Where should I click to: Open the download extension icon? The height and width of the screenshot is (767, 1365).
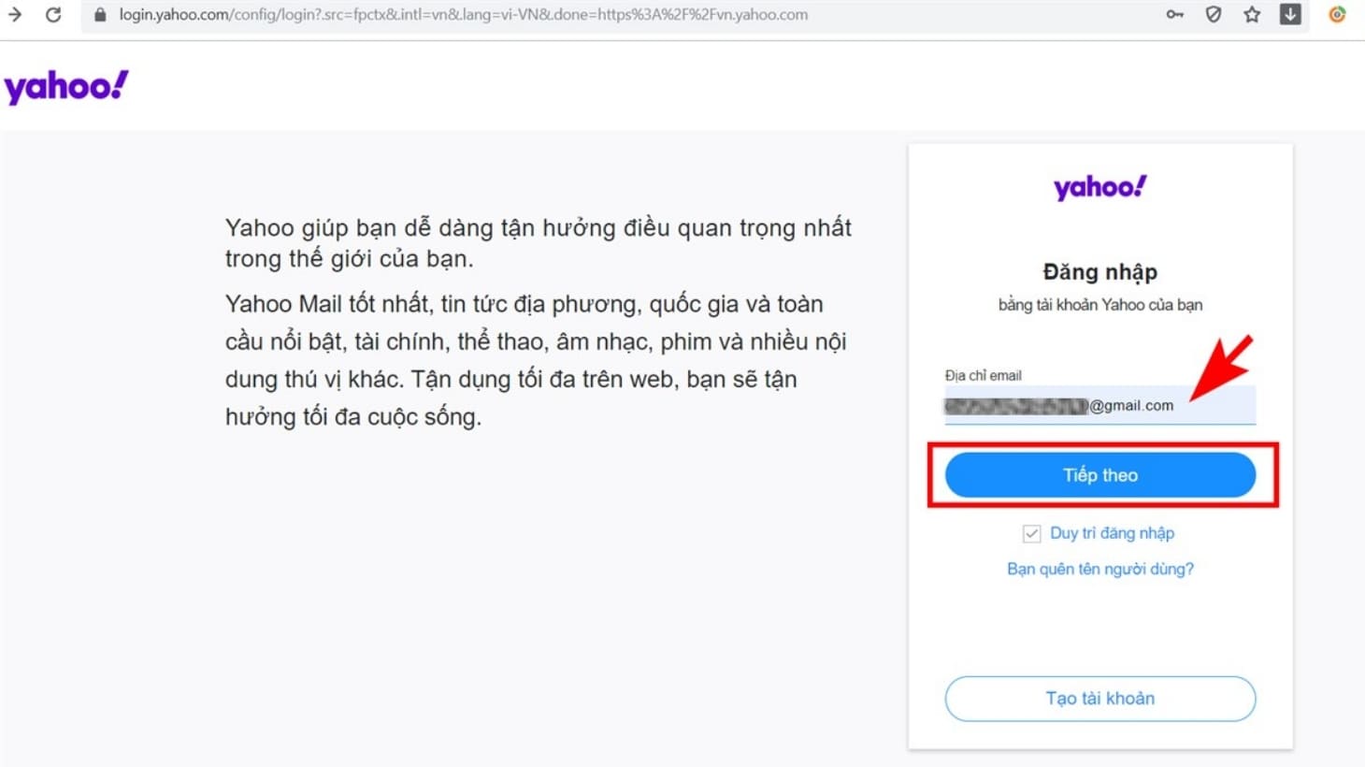tap(1290, 14)
